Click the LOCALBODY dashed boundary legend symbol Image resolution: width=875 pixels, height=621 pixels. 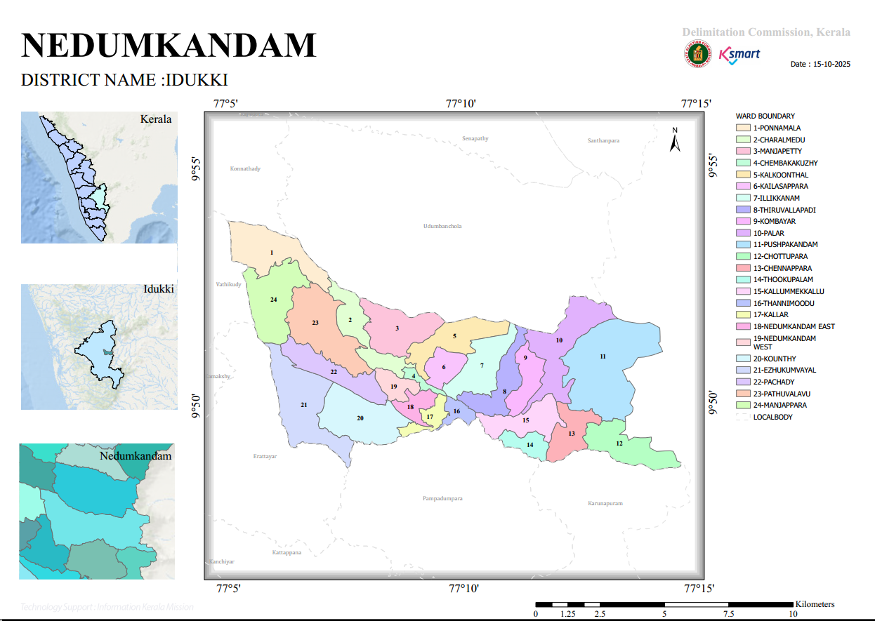pyautogui.click(x=743, y=417)
